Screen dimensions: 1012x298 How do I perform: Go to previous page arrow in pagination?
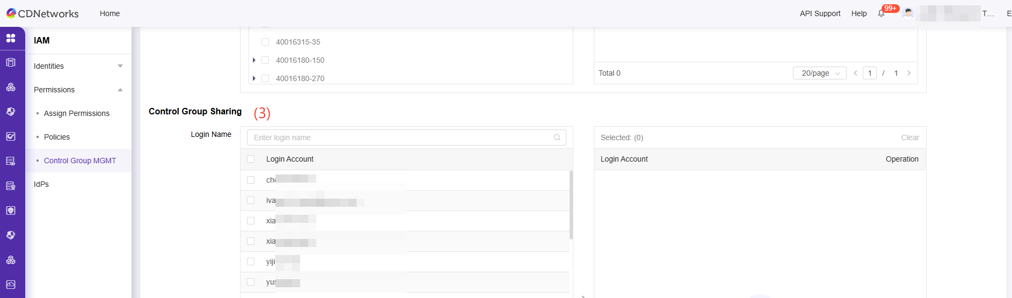coord(855,73)
